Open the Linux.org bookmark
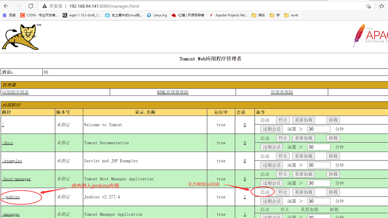 [157, 15]
